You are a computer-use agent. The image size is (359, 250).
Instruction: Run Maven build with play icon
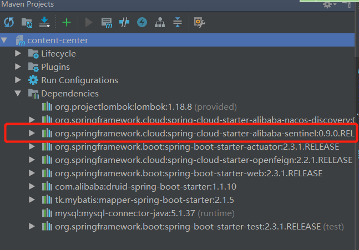click(x=89, y=22)
